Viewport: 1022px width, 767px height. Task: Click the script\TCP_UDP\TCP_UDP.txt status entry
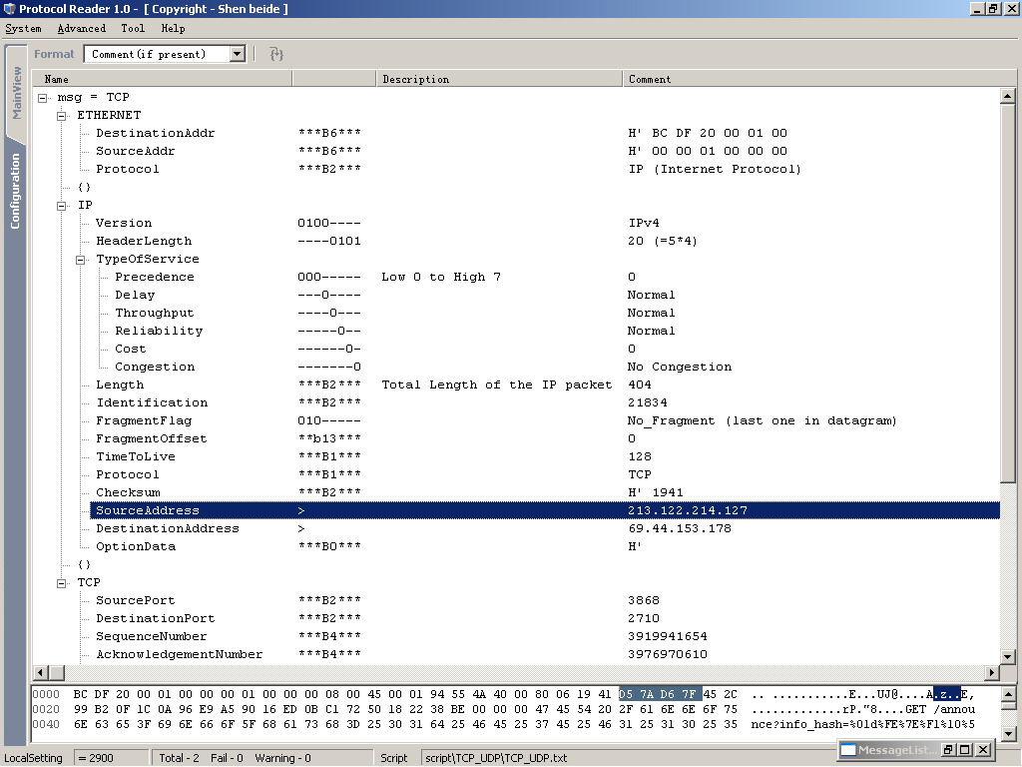click(496, 758)
